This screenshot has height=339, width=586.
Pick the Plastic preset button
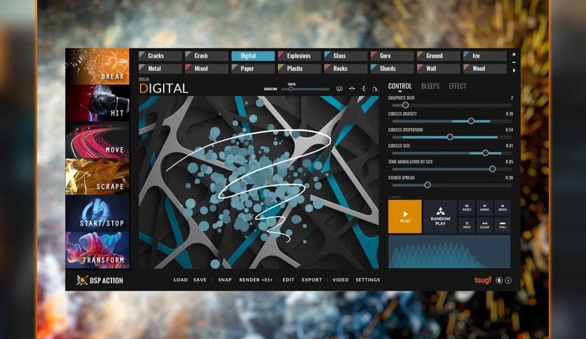coord(299,69)
